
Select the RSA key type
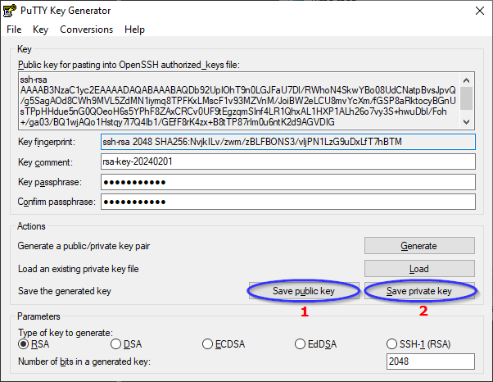tap(23, 344)
